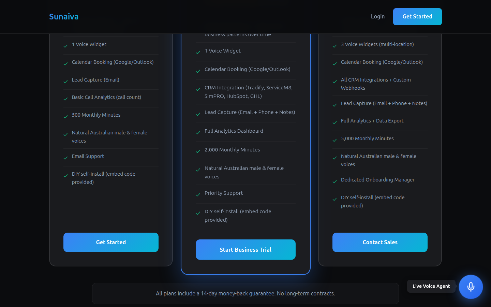Click checkmark next to 2,000 Monthly Minutes
Image resolution: width=491 pixels, height=307 pixels.
click(x=198, y=151)
